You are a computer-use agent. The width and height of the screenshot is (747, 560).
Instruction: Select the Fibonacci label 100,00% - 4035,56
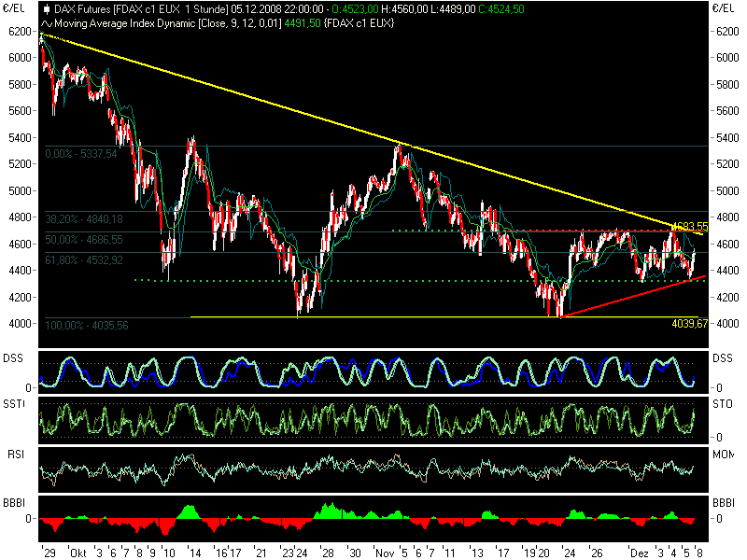point(87,326)
